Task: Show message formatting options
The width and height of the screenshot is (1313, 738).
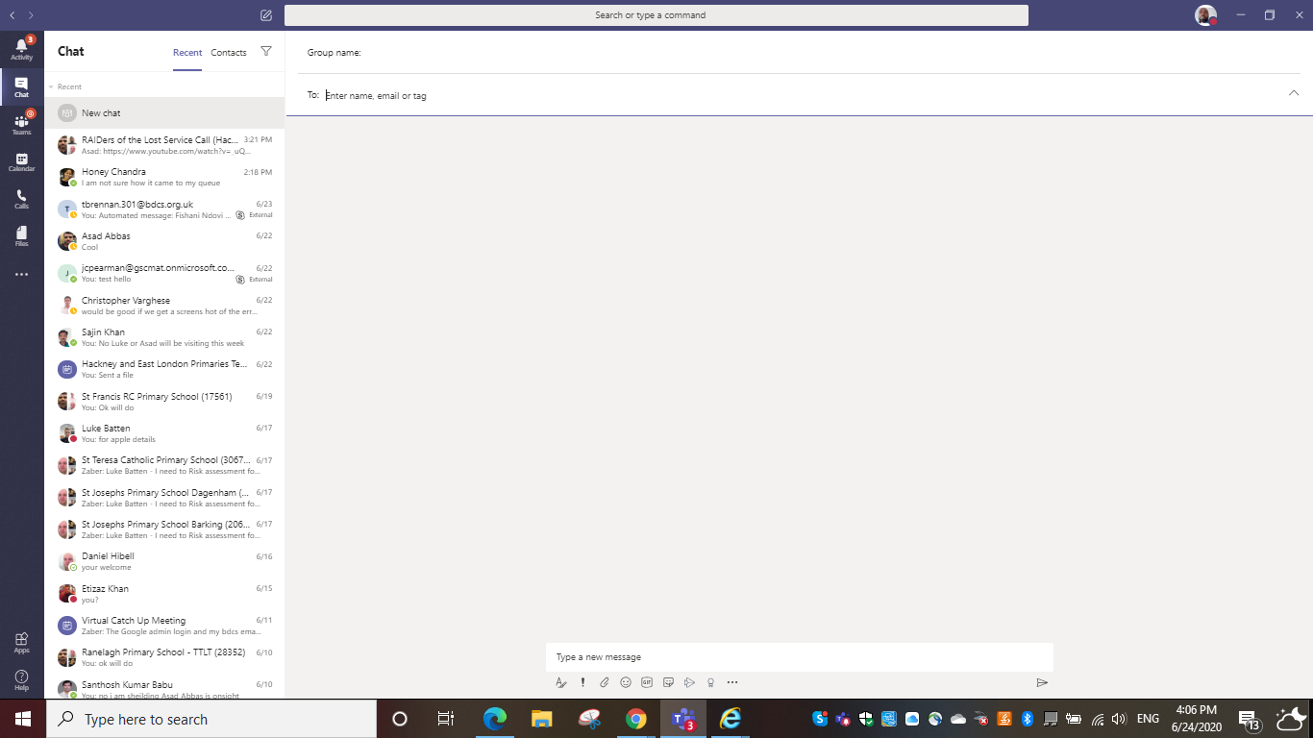Action: (561, 682)
